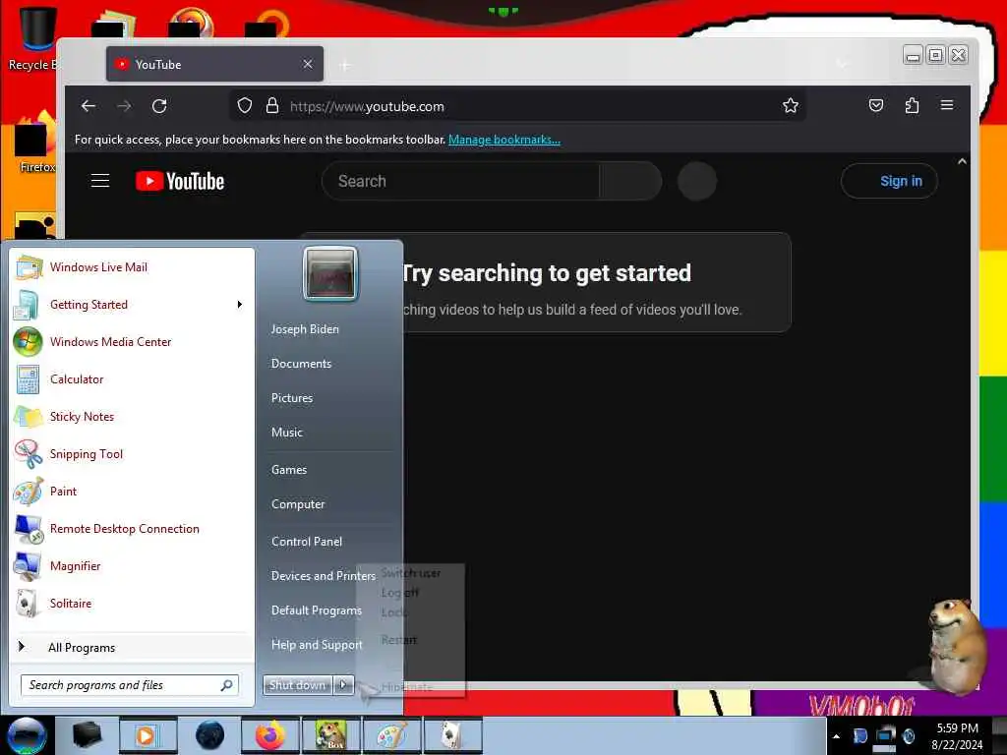Screen dimensions: 1007x755
Task: Close the YouTube tab
Action: (x=308, y=64)
